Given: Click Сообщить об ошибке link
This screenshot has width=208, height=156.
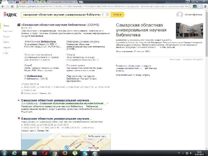Looking at the screenshot, I should (x=193, y=60).
